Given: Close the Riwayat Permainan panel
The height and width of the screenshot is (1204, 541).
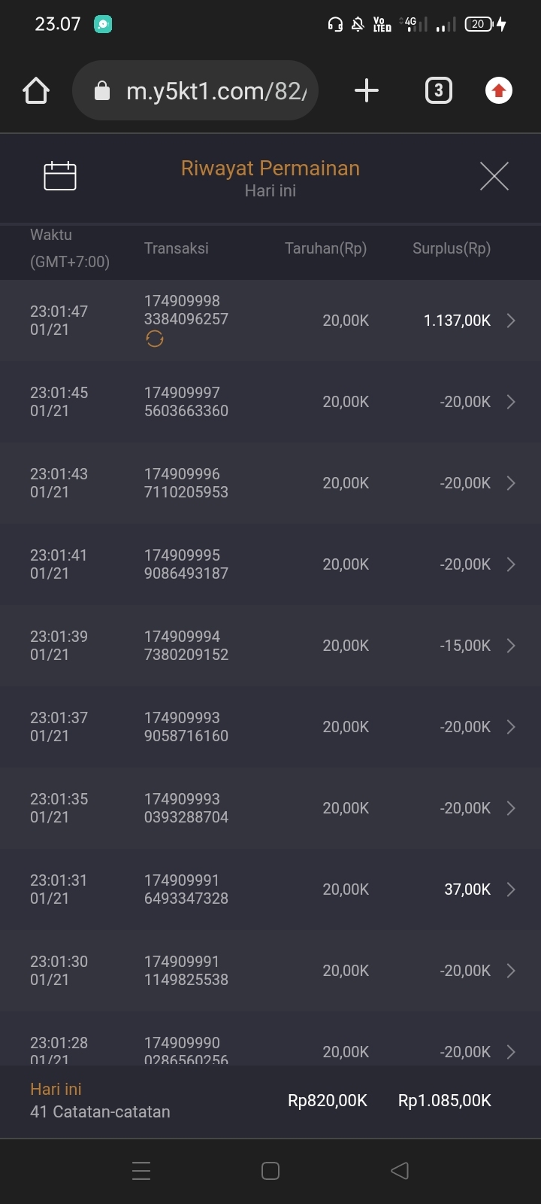Looking at the screenshot, I should (x=494, y=176).
